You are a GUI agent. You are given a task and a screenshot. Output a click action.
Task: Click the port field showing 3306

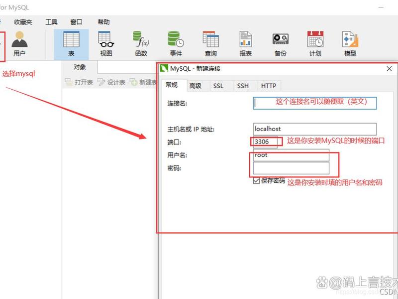(x=266, y=142)
